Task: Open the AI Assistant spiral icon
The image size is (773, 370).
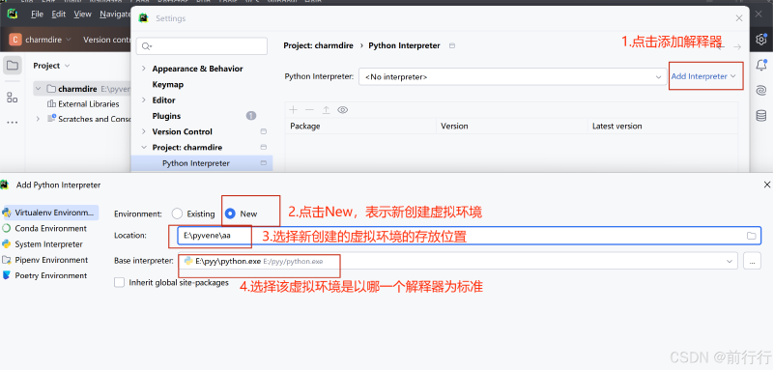Action: [x=761, y=90]
